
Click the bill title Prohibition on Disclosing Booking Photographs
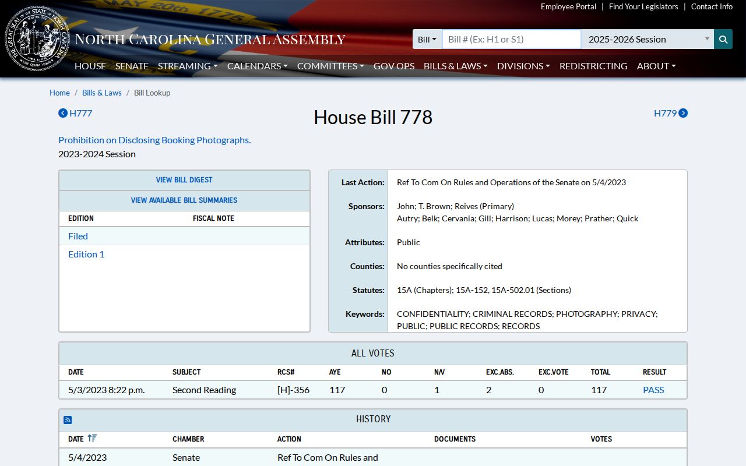click(154, 140)
